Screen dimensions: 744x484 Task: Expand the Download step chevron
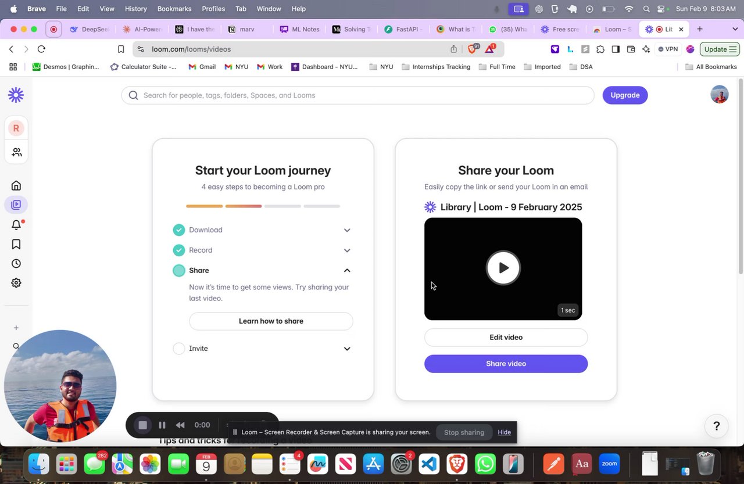tap(347, 230)
